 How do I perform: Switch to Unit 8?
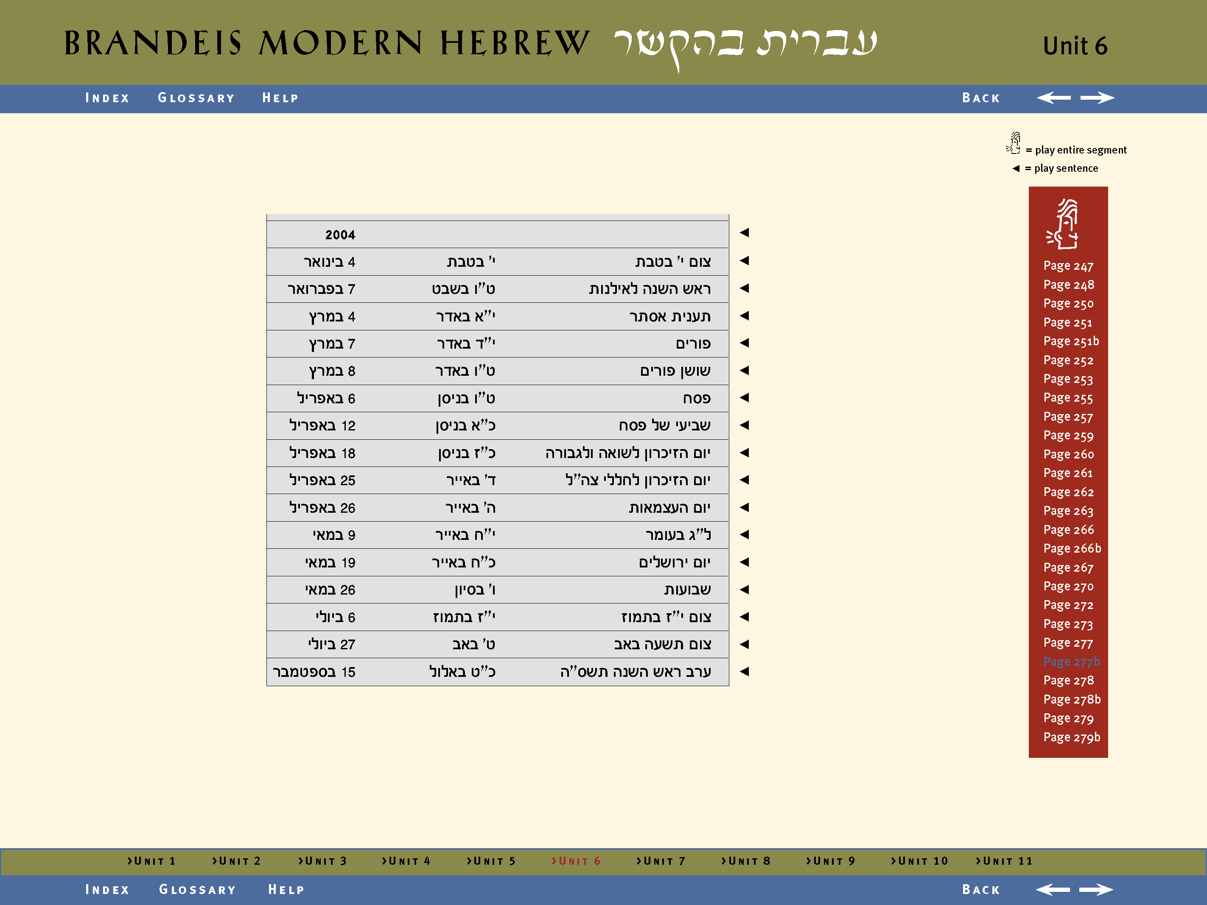[x=746, y=861]
